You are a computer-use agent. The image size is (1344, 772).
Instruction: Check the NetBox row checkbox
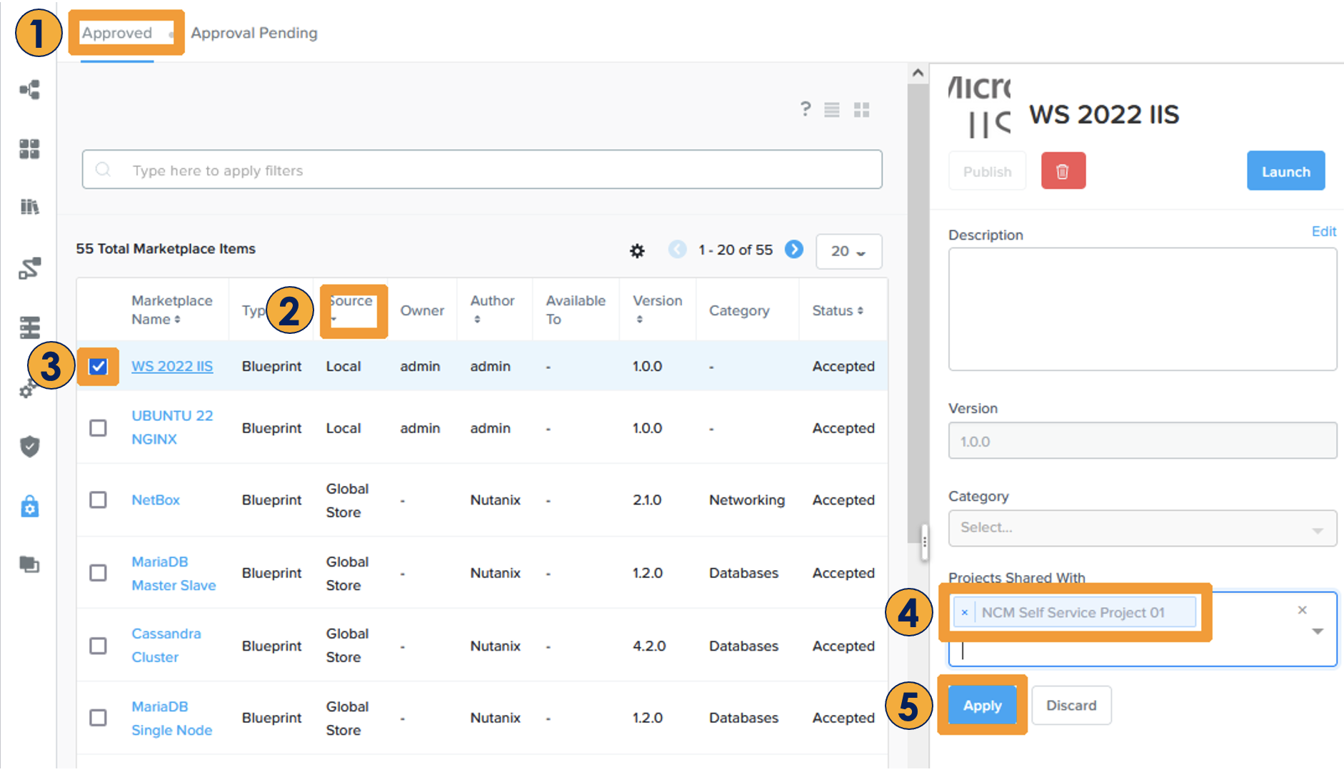point(98,500)
